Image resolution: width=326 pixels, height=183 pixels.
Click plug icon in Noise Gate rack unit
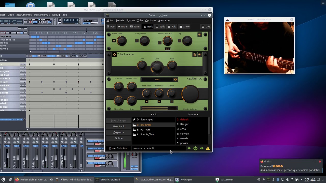200,35
